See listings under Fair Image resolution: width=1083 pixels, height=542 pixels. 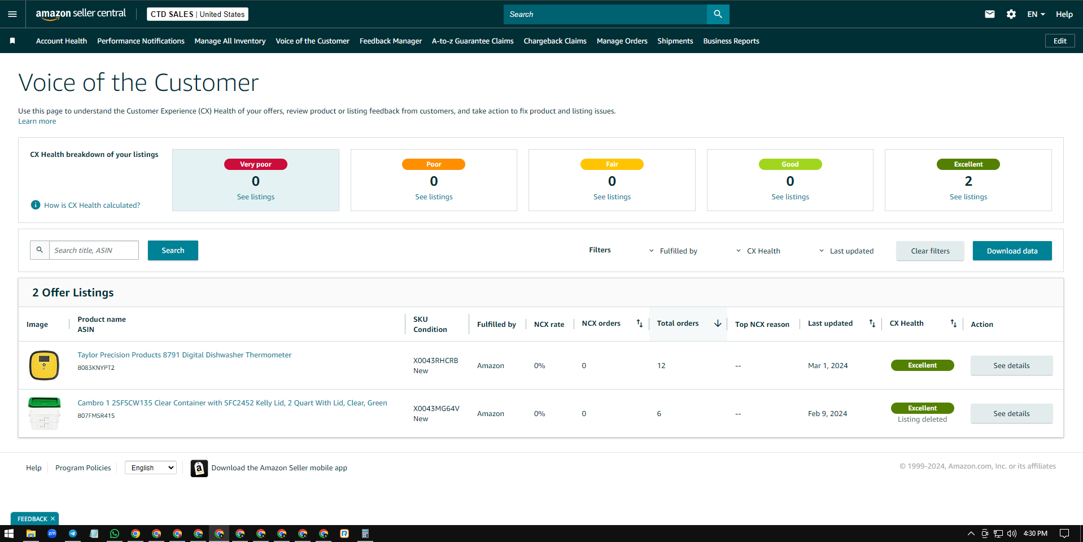pos(612,197)
